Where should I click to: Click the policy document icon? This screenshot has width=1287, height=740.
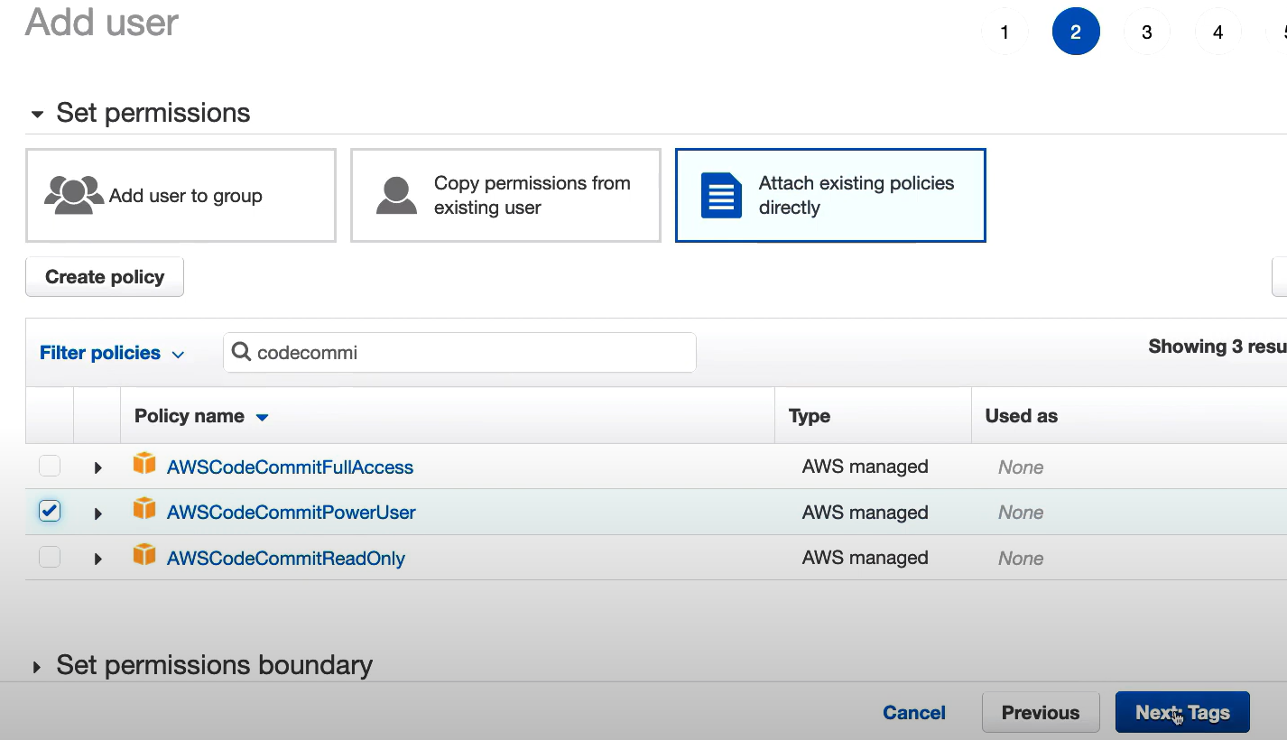(721, 195)
